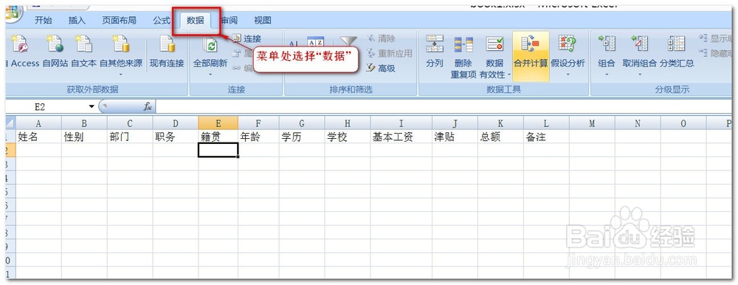
Task: Select cell containing 年龄
Action: click(258, 137)
